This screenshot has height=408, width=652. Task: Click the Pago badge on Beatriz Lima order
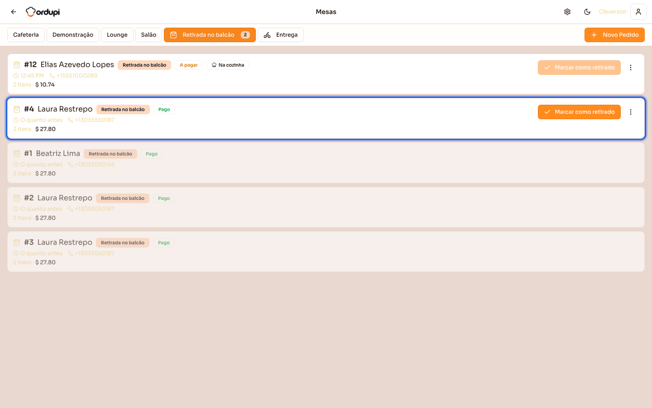click(152, 154)
